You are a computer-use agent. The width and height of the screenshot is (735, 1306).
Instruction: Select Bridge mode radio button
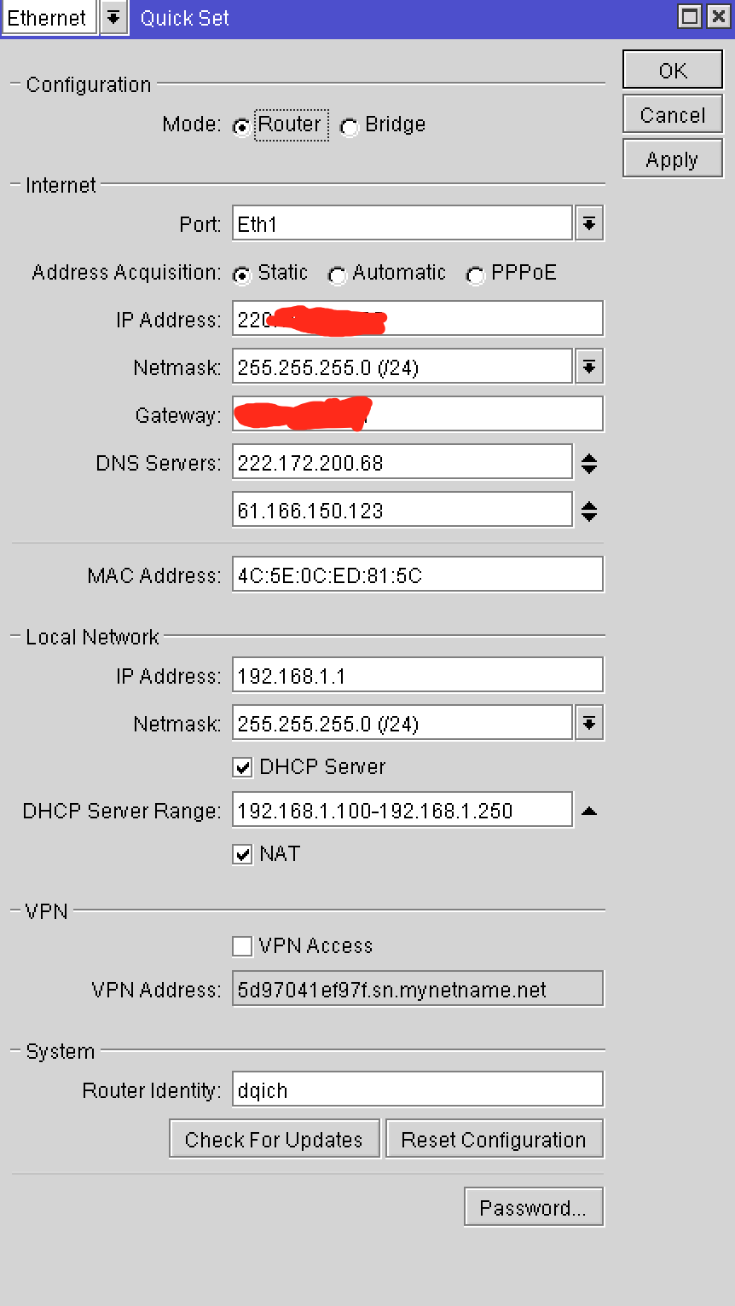pos(349,127)
